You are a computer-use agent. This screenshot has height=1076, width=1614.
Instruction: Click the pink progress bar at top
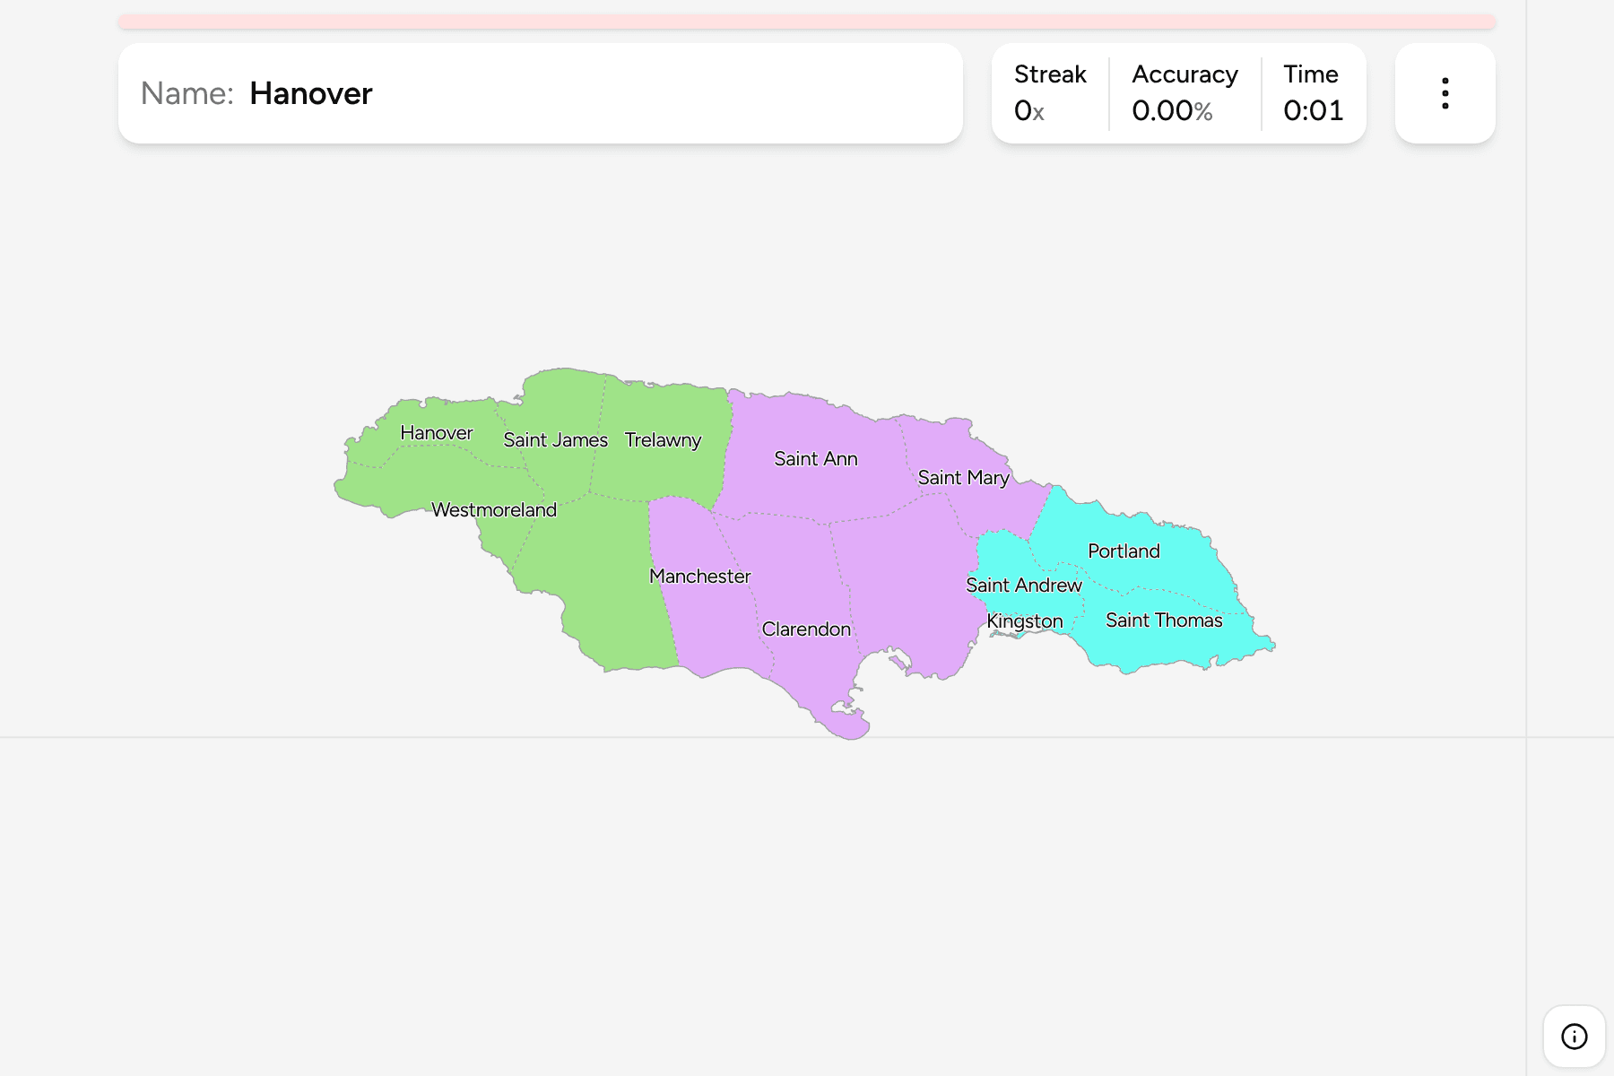click(807, 22)
